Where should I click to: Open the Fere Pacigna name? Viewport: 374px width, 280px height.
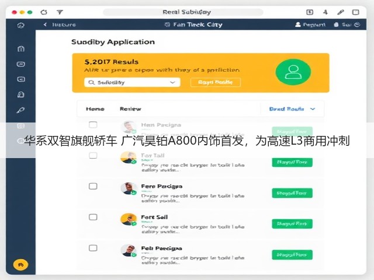click(x=162, y=186)
